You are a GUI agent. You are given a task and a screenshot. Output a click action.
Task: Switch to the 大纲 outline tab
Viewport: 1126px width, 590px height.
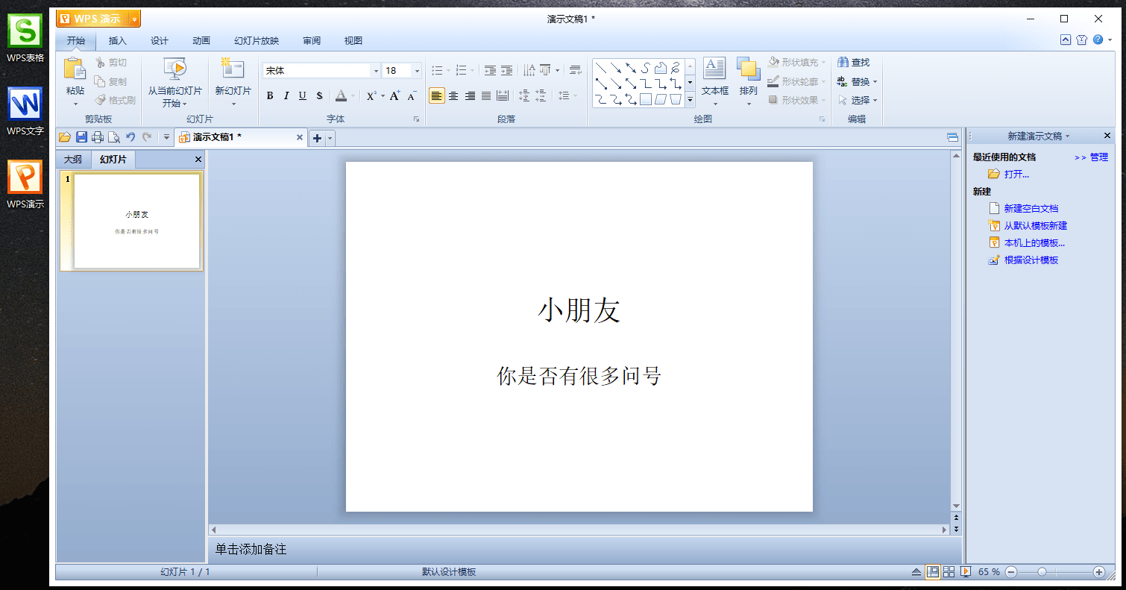(x=72, y=159)
